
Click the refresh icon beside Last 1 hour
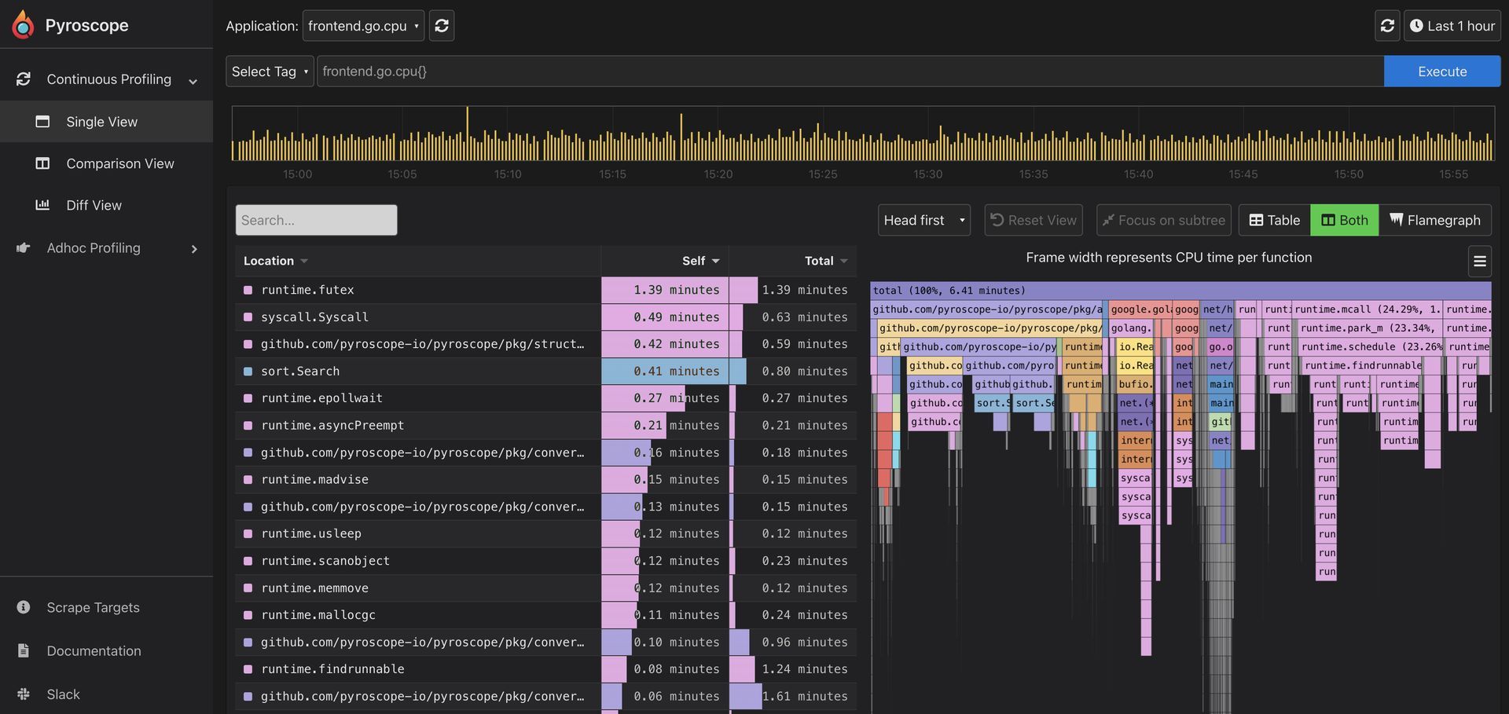pos(1387,26)
